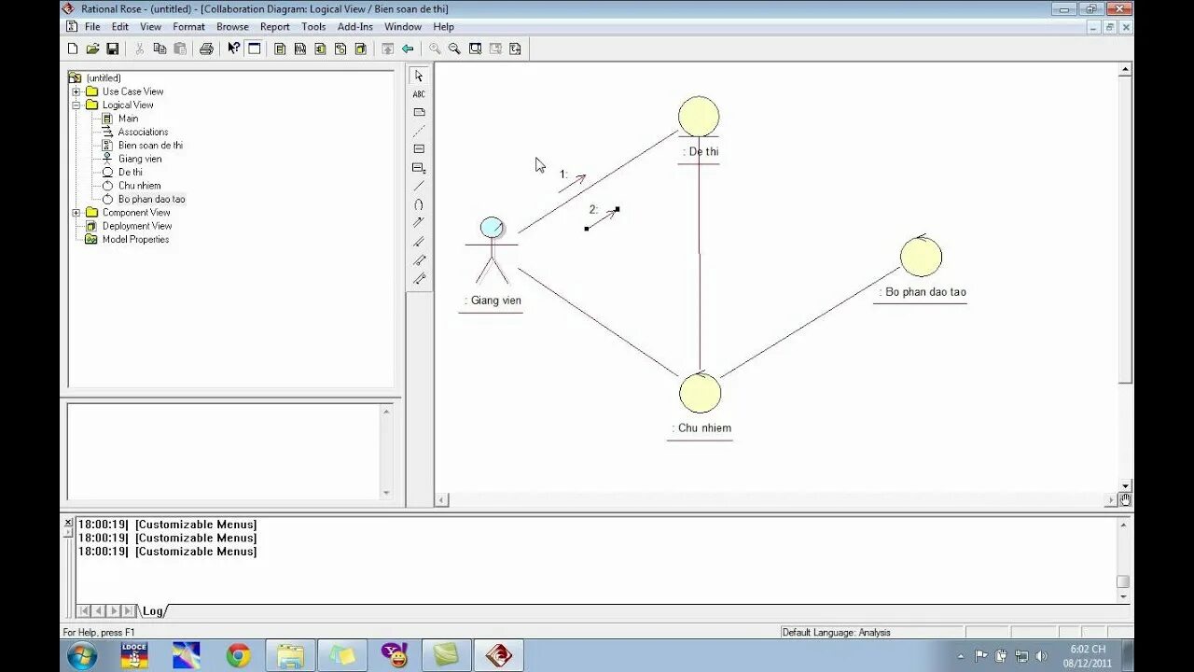Open File Explorer from the taskbar
Screen dimensions: 1194x672
(290, 656)
